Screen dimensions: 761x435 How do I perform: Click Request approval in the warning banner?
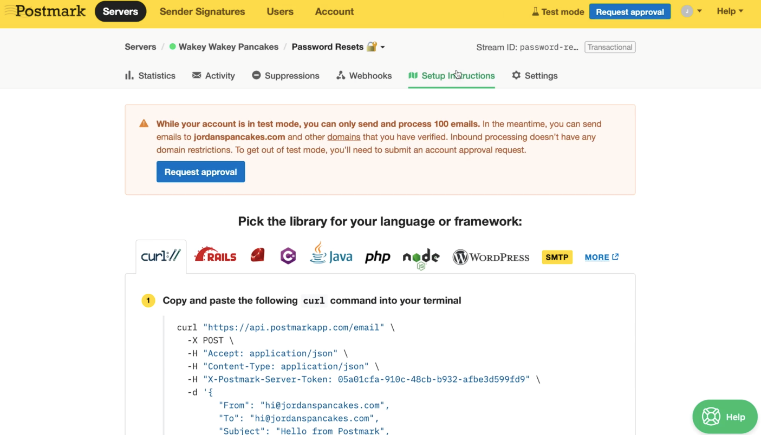coord(200,172)
